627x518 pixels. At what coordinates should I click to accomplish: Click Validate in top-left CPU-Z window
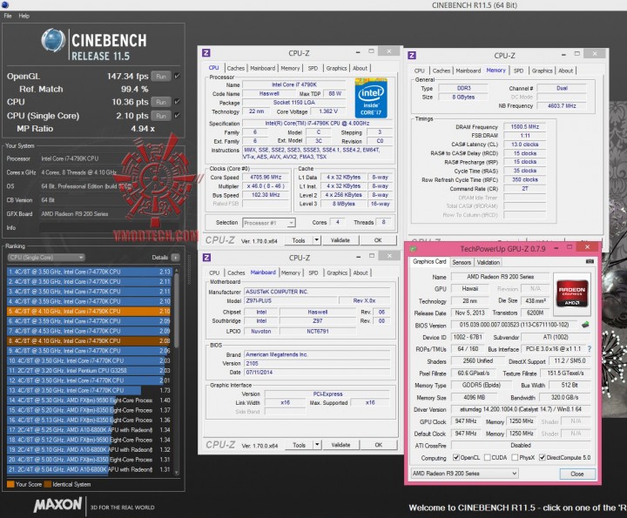pos(340,240)
